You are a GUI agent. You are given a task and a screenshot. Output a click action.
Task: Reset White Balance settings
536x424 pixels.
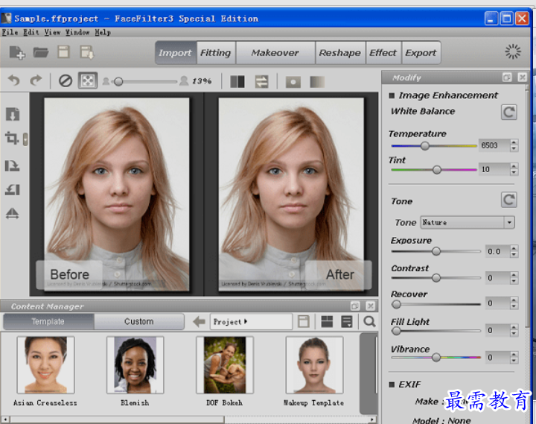pos(508,113)
